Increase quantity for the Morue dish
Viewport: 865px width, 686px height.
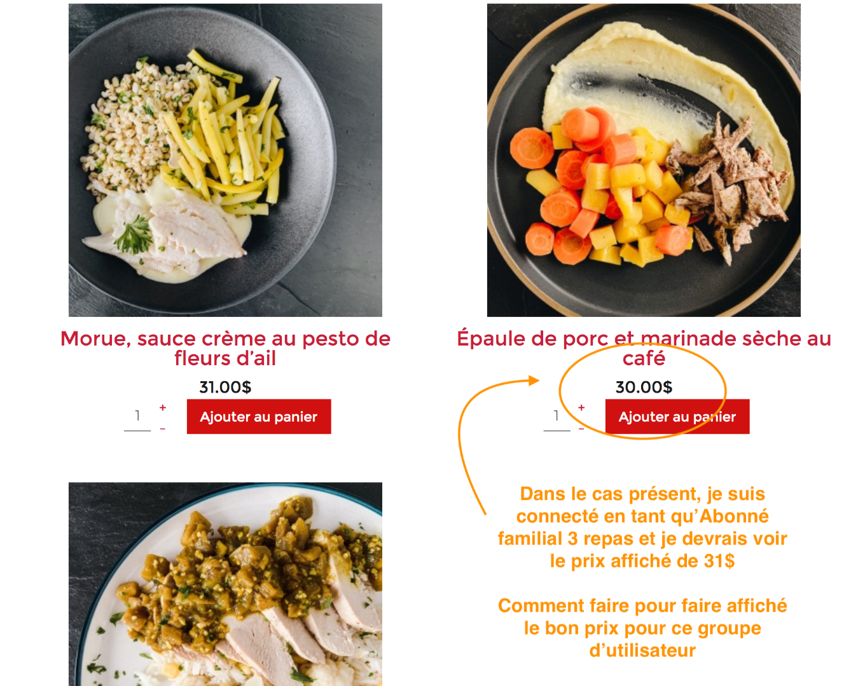(163, 408)
